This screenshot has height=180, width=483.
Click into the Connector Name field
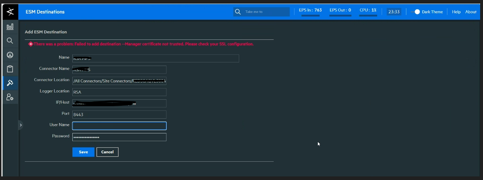pos(119,70)
